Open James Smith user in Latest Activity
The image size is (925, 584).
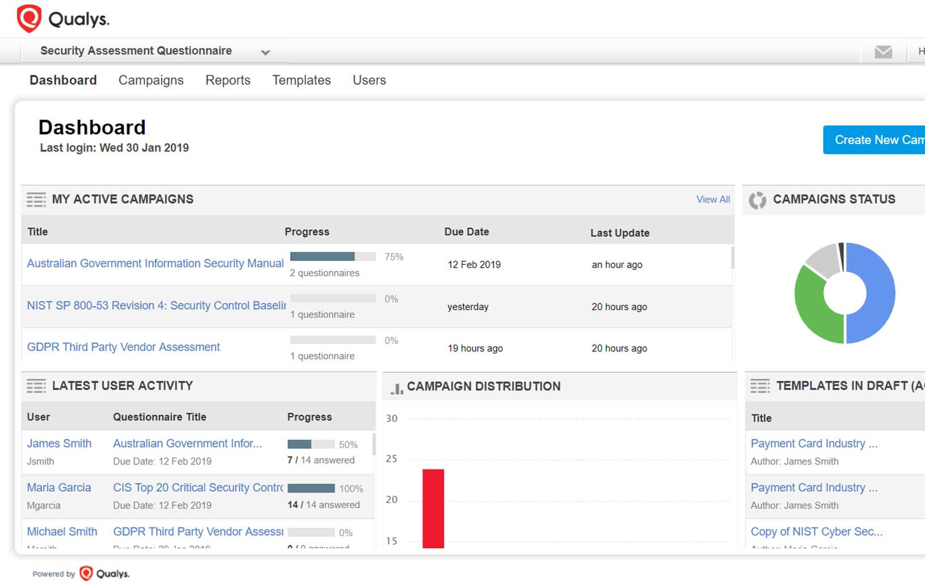tap(59, 443)
